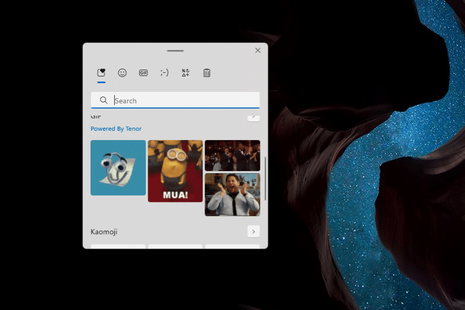Viewport: 465px width, 310px height.
Task: Pick the clapping audience GIF
Action: tap(233, 155)
